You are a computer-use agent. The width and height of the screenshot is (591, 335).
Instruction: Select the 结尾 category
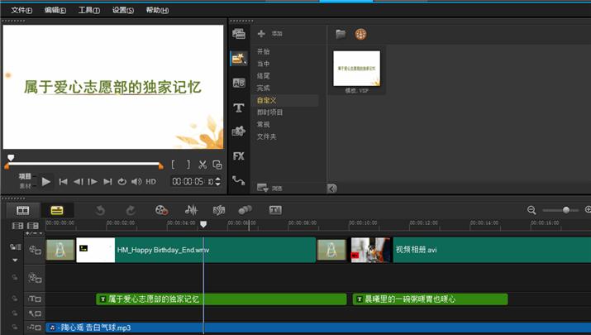tap(263, 76)
